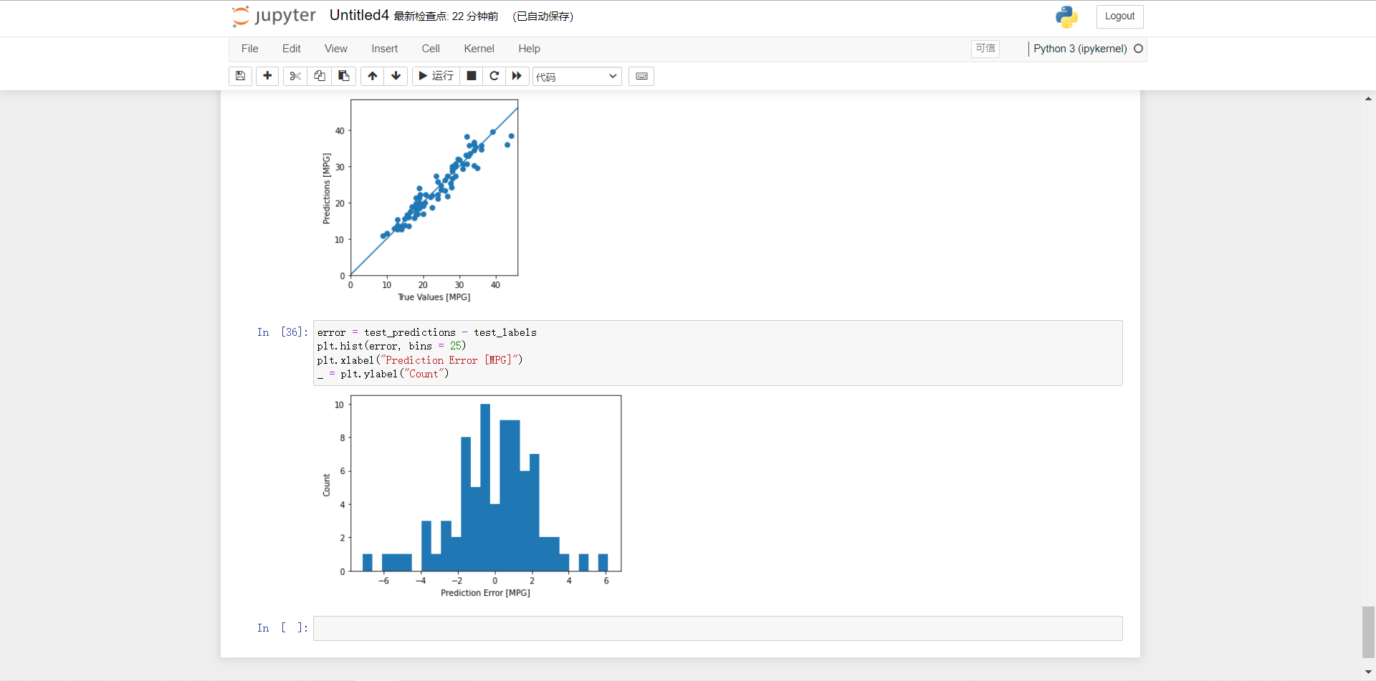Click the (已自动保存) autosave status text

click(x=543, y=16)
